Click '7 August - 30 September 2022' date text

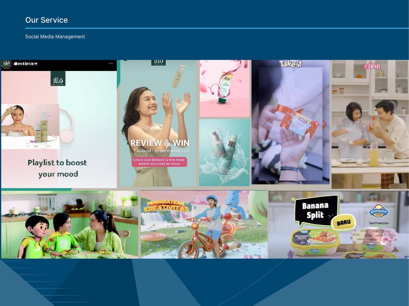pos(162,151)
